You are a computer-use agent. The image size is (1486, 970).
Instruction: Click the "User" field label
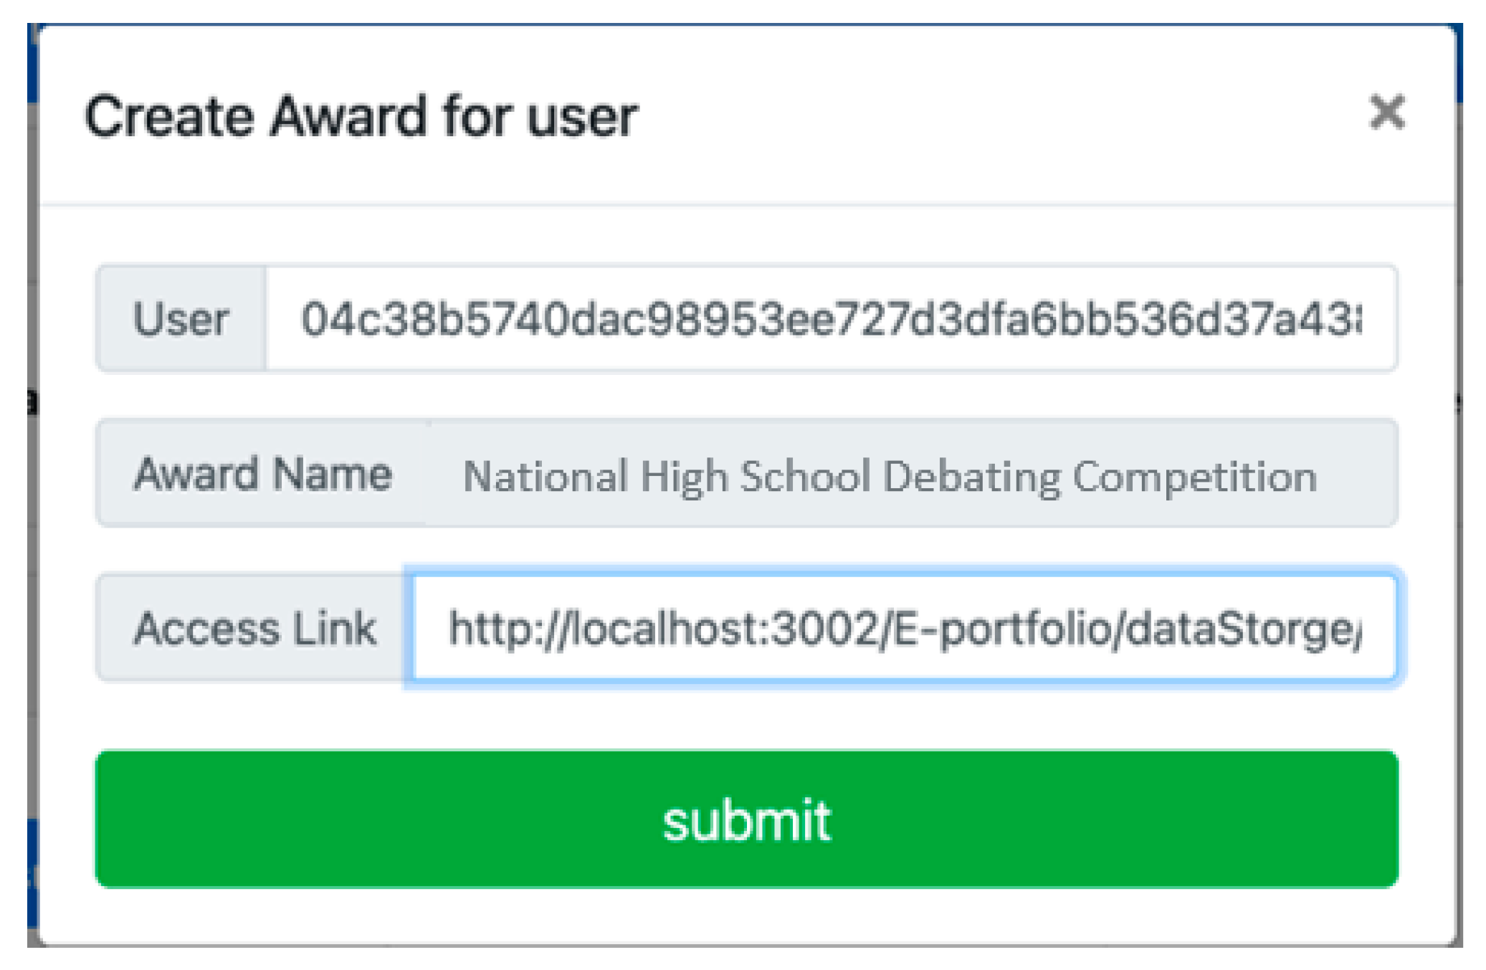click(181, 318)
